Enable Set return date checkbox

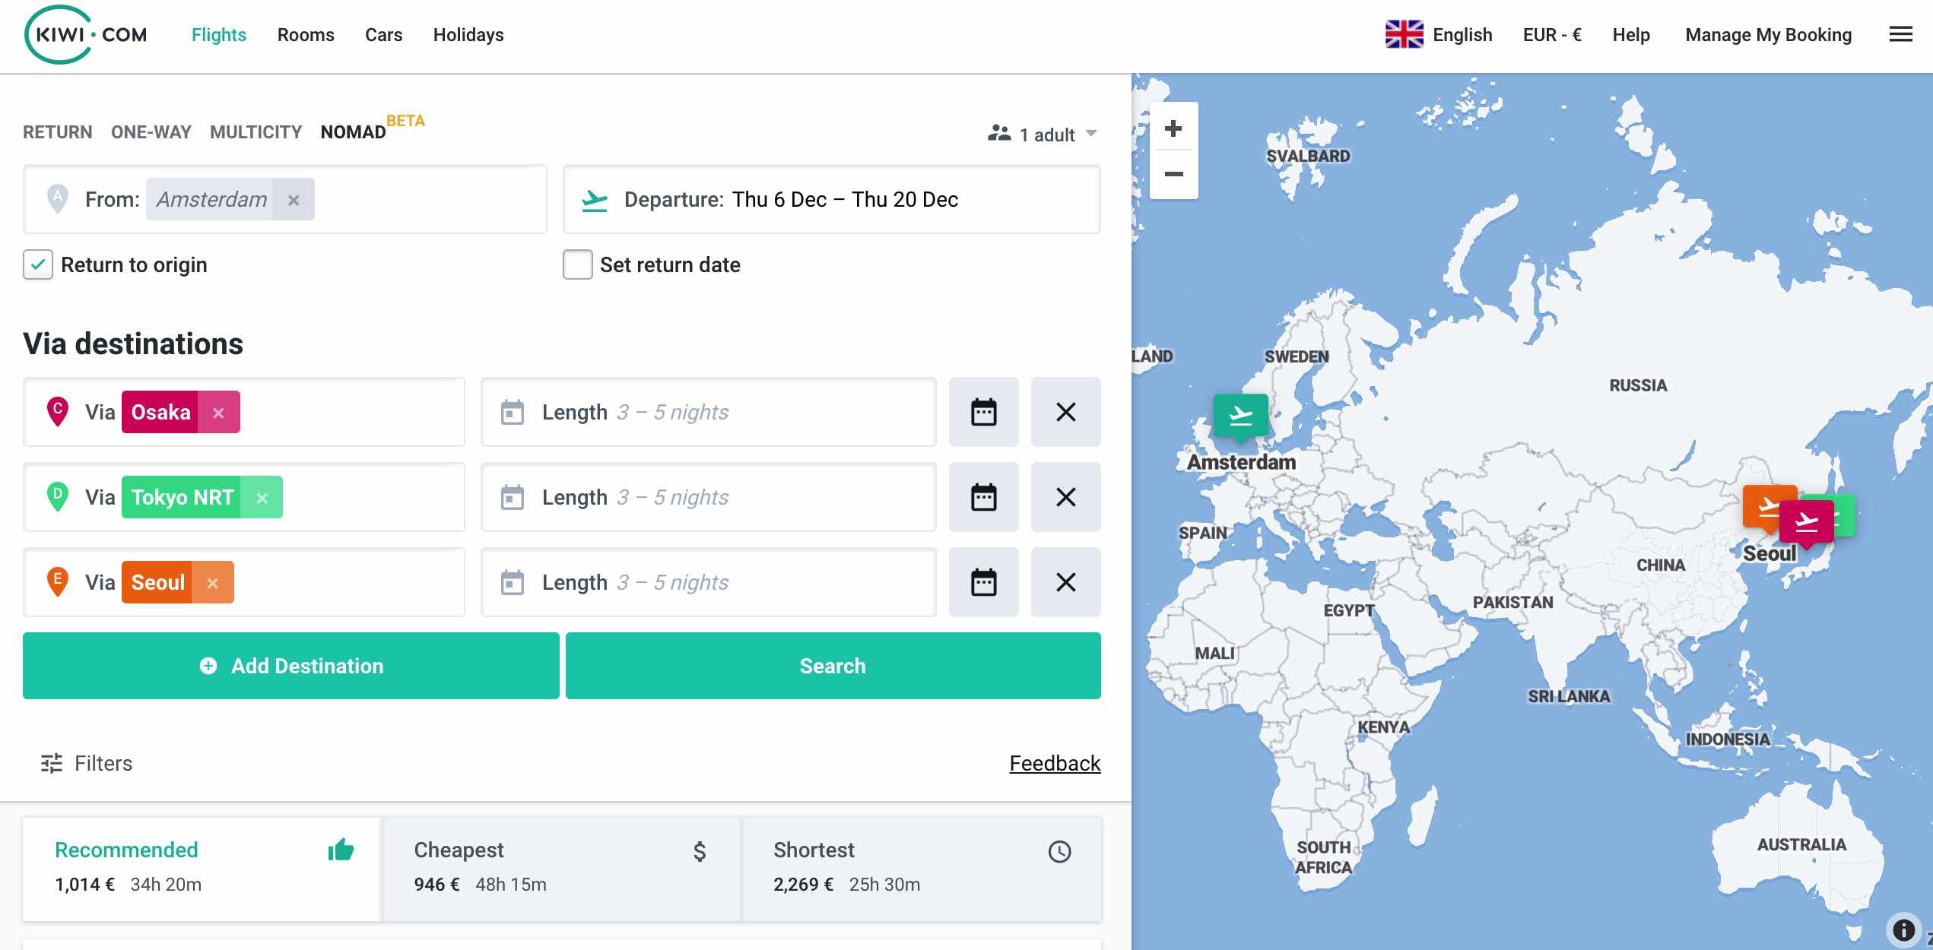577,265
